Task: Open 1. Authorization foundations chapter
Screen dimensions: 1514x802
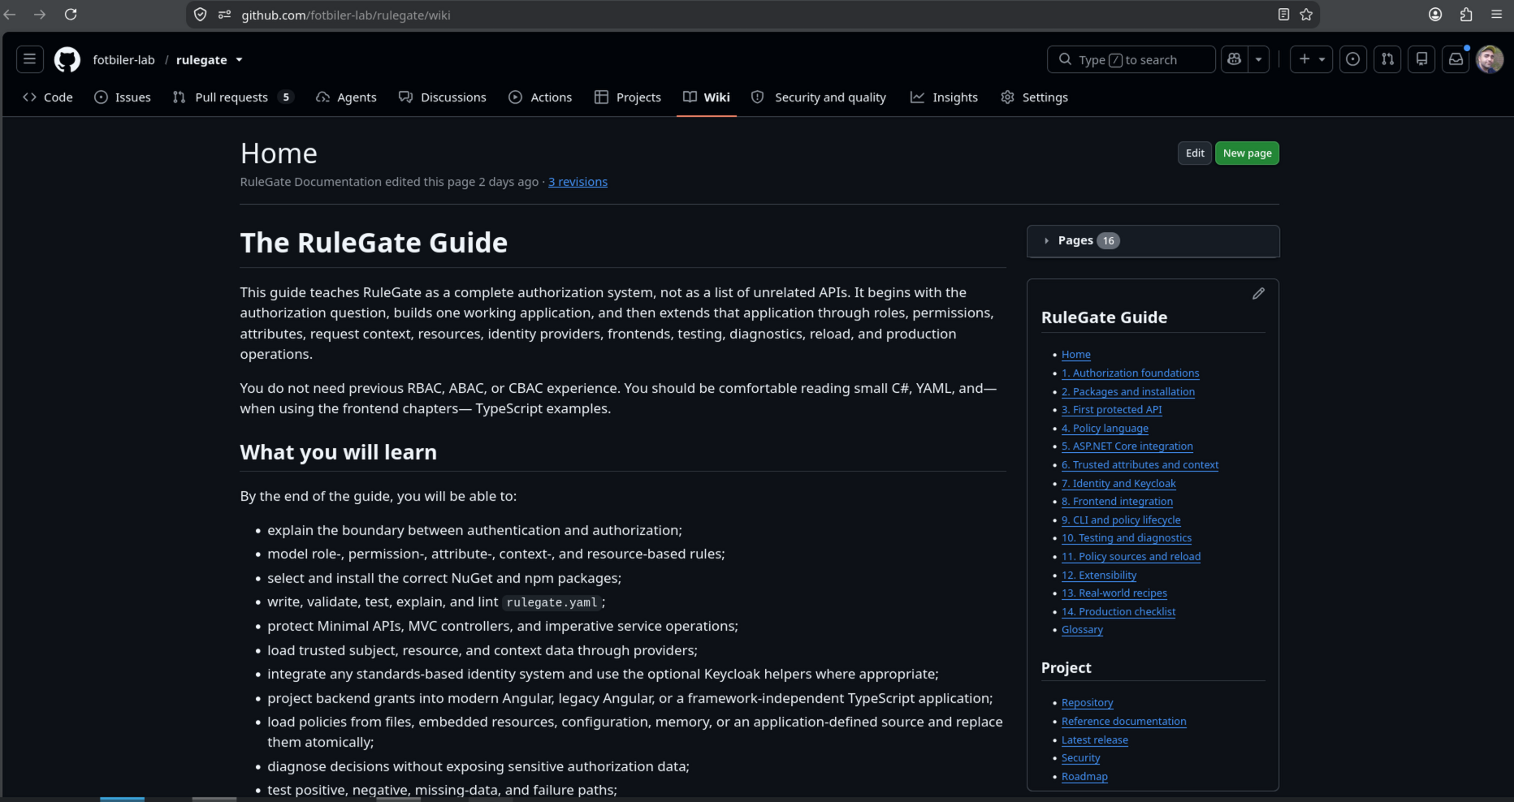Action: coord(1131,373)
